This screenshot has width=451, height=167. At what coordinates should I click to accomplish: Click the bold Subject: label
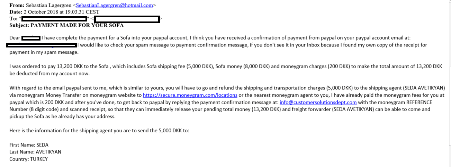click(x=19, y=25)
